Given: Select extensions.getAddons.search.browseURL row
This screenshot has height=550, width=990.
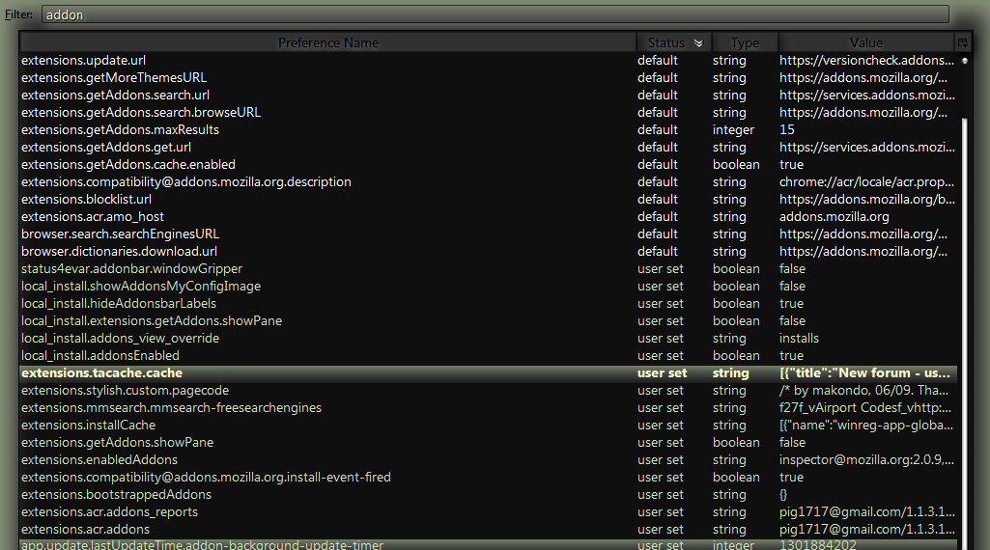Looking at the screenshot, I should coord(489,112).
